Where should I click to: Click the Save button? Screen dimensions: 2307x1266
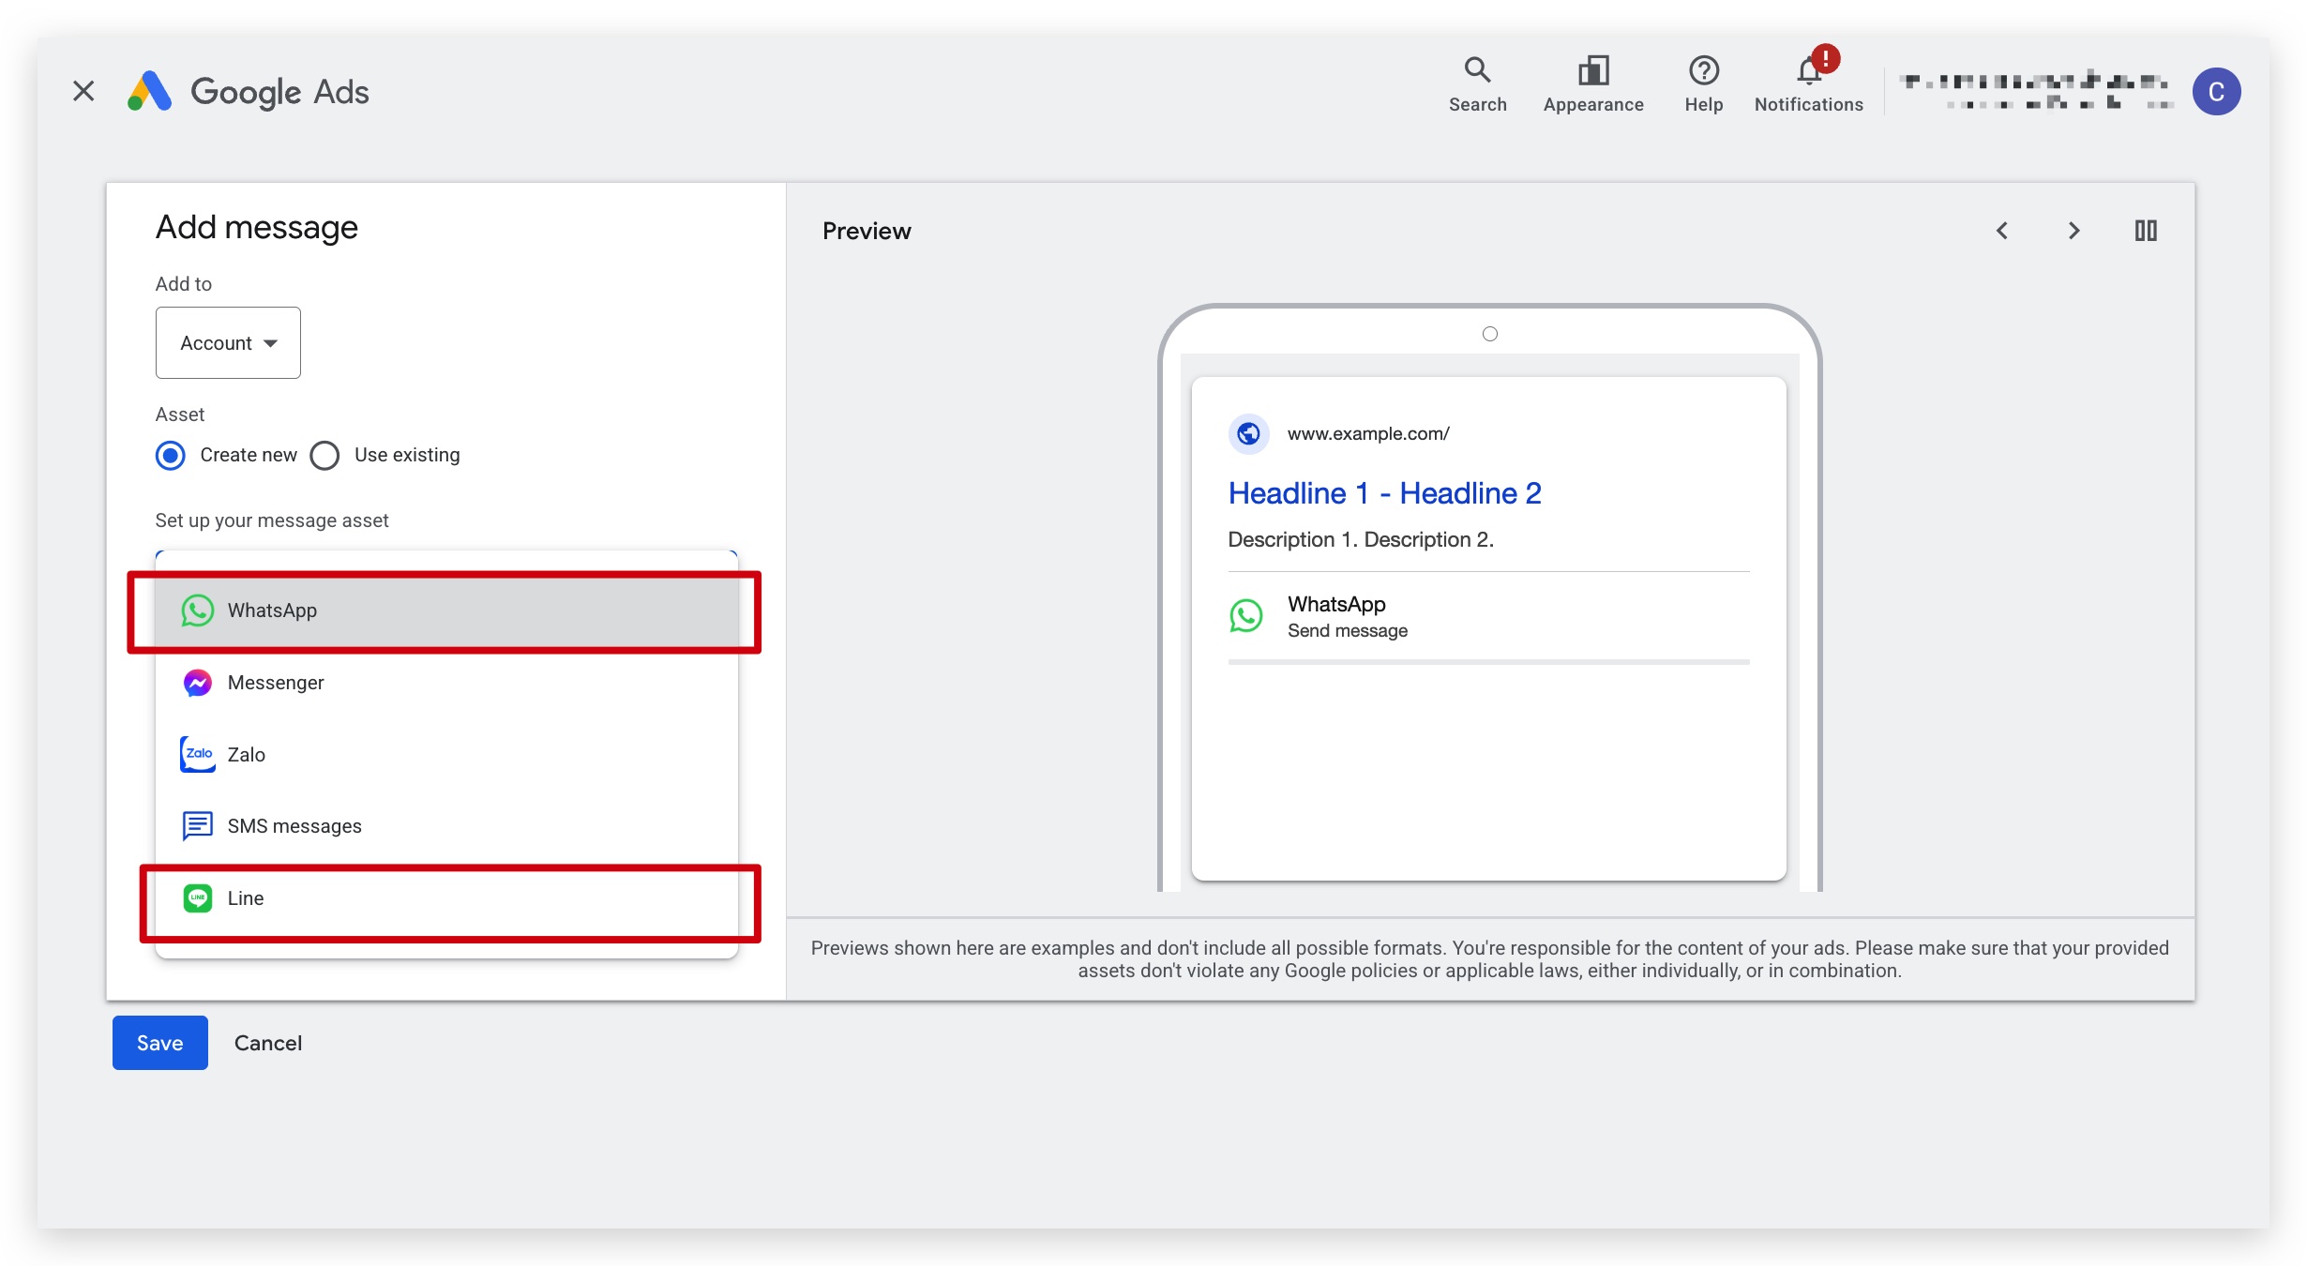[160, 1043]
